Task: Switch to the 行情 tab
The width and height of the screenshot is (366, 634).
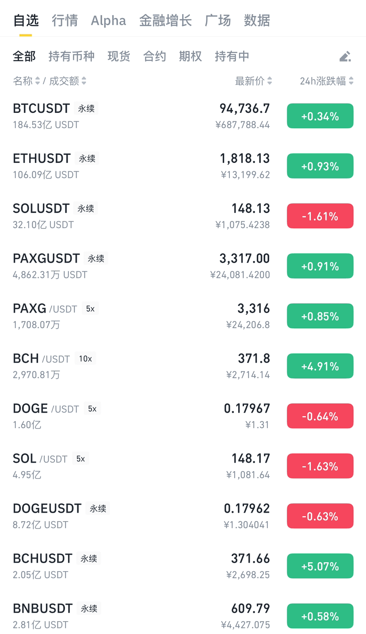Action: 65,20
